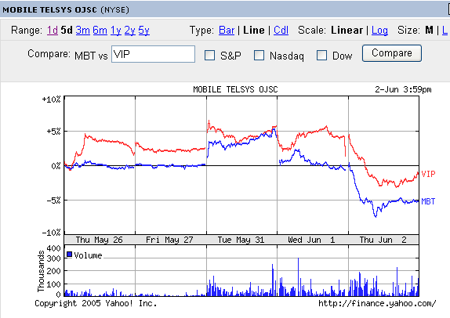Click the 2-Jun 3:59pm timestamp
The height and width of the screenshot is (318, 450).
pyautogui.click(x=403, y=89)
